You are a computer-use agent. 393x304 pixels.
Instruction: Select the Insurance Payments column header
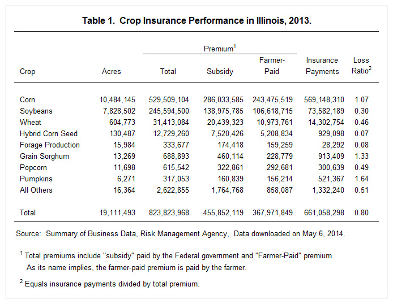(322, 66)
